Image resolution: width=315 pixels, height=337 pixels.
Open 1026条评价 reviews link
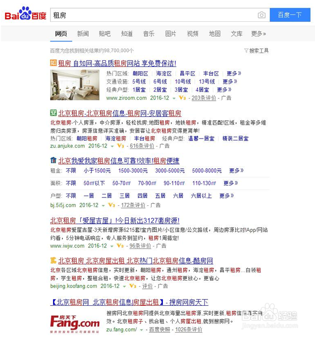tap(189, 330)
